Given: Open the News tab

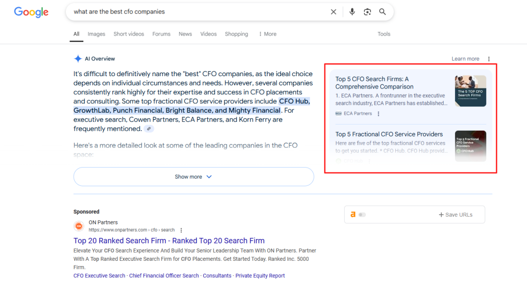Looking at the screenshot, I should 185,34.
